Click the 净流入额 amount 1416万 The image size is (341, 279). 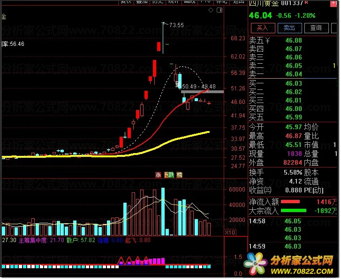[326, 202]
